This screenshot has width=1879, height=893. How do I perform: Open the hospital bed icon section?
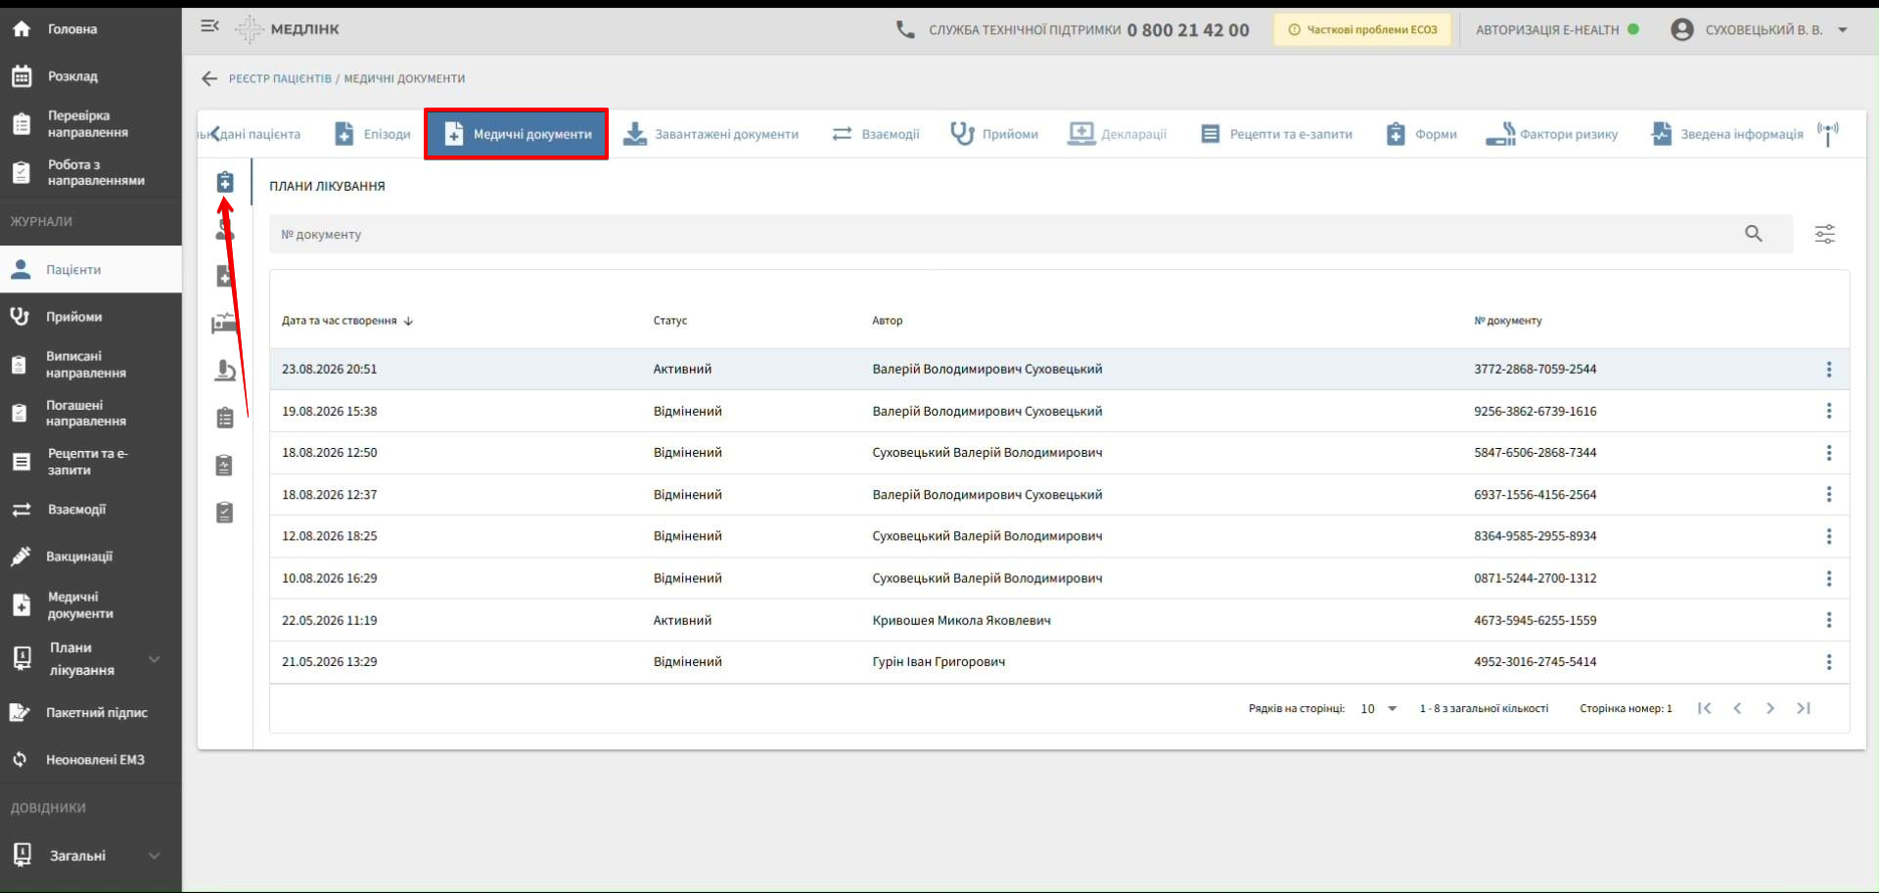225,323
